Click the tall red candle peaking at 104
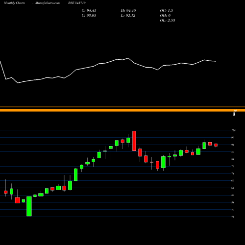The height and width of the screenshot is (245, 245). tap(134, 141)
